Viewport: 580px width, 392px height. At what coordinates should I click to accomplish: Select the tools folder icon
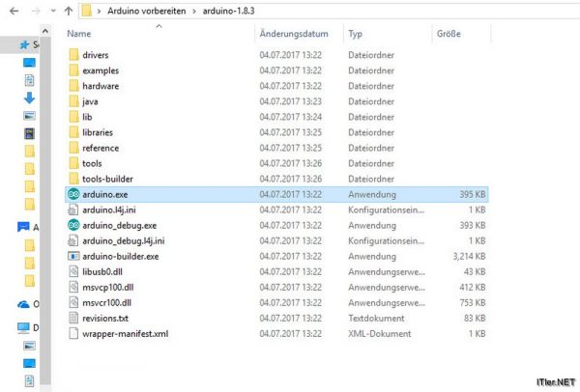click(x=73, y=163)
